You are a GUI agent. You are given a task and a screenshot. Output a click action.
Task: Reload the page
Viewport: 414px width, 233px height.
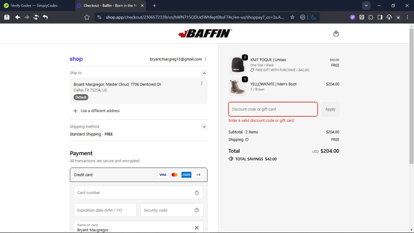36,17
